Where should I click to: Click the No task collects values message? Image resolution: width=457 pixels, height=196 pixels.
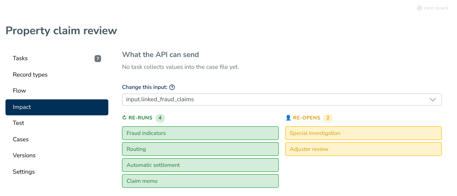[181, 67]
